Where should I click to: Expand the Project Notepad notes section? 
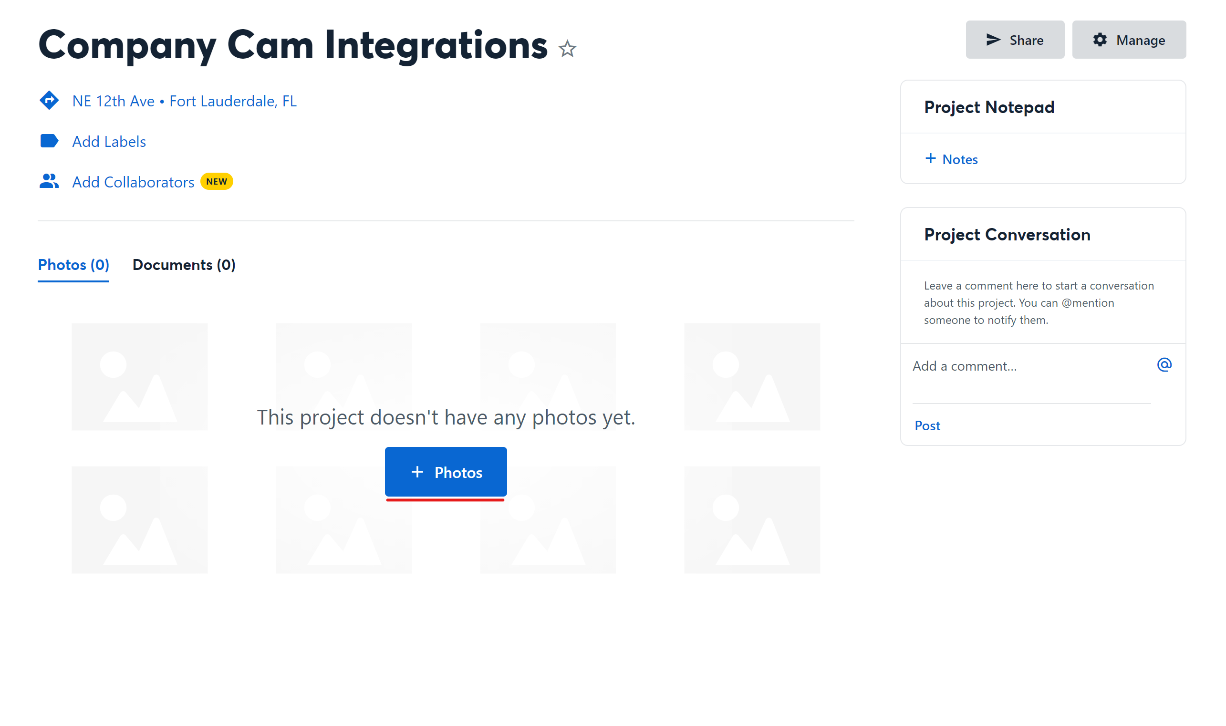(950, 158)
